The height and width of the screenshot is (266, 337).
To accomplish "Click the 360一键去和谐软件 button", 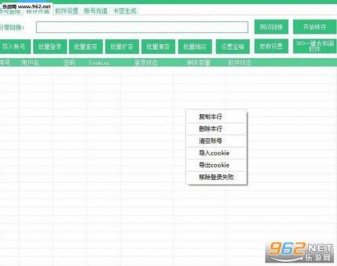I will click(x=315, y=46).
